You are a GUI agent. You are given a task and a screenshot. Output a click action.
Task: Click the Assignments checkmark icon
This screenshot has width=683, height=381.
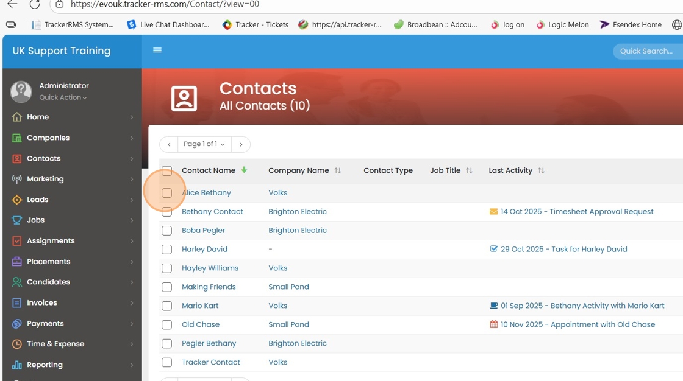tap(16, 241)
